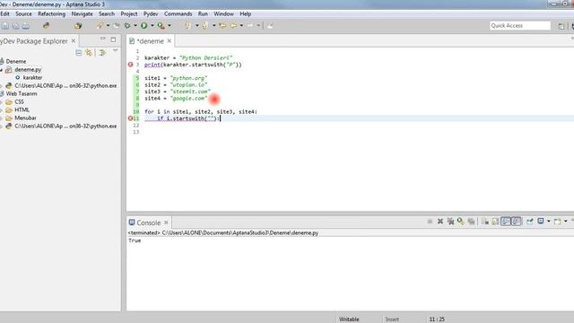
Task: Select deneme.py in Package Explorer
Action: [x=28, y=69]
